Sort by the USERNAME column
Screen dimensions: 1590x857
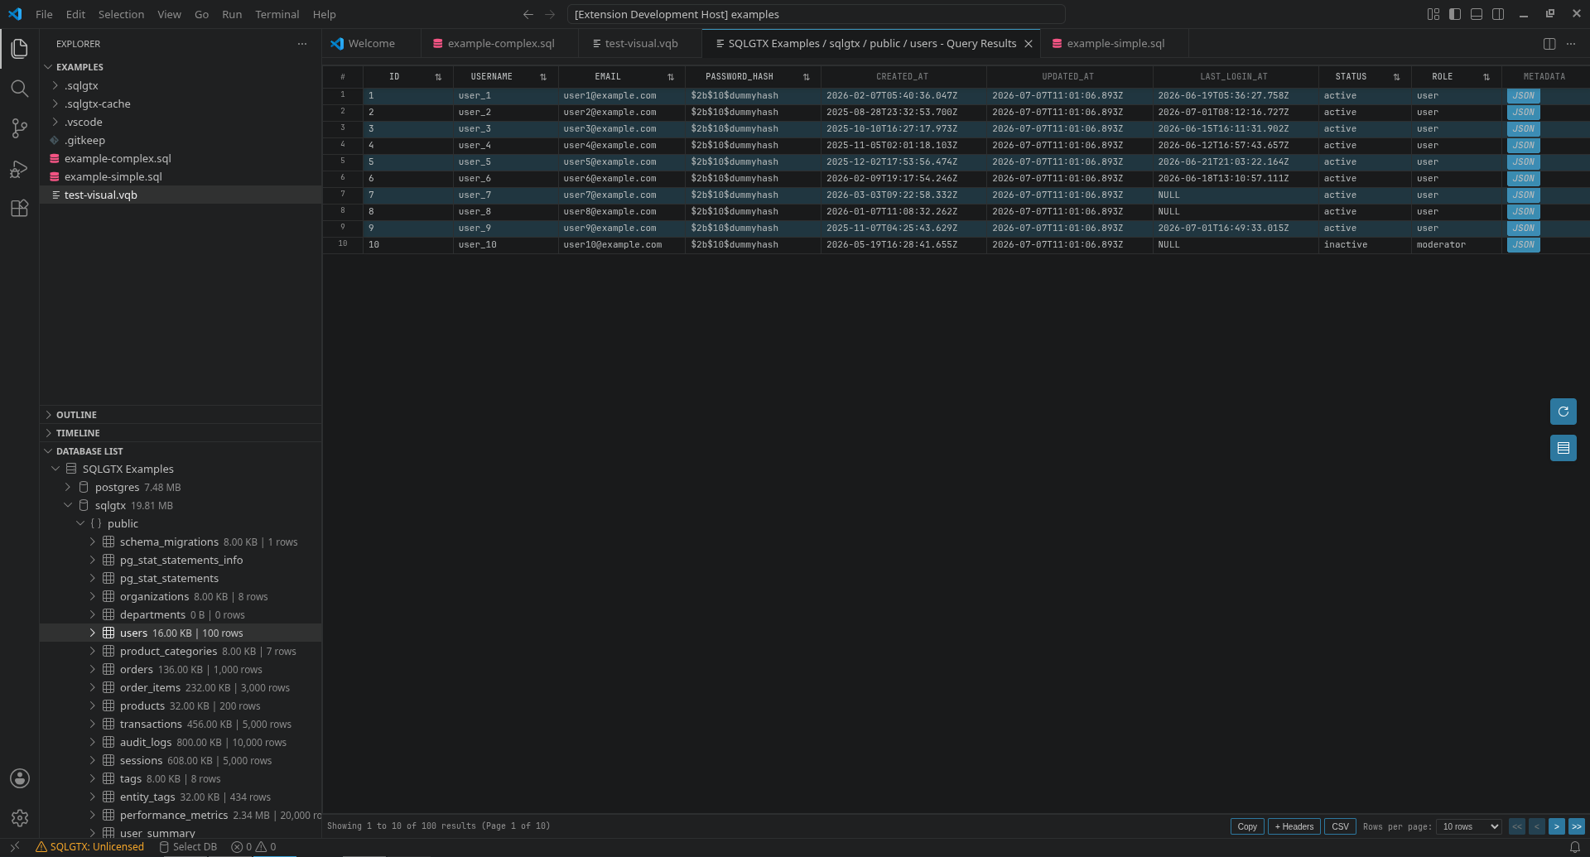tap(543, 77)
